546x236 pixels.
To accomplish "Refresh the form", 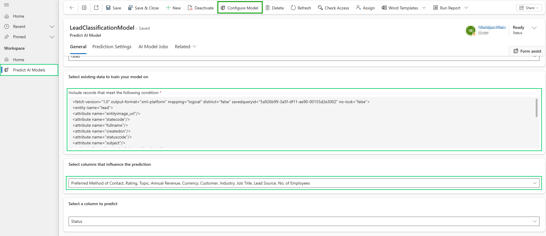I will (301, 8).
